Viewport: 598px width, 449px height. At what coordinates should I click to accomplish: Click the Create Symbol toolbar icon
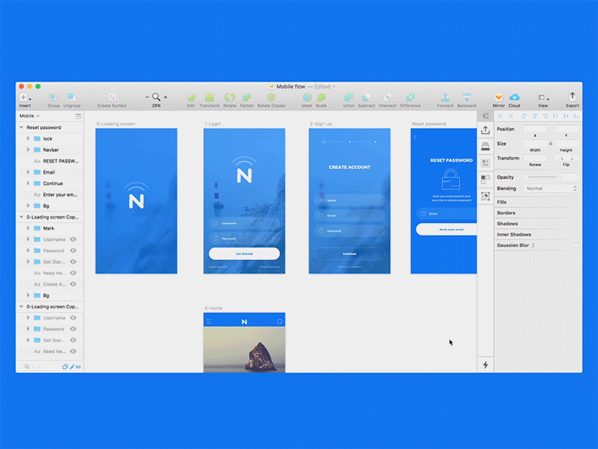[x=111, y=98]
